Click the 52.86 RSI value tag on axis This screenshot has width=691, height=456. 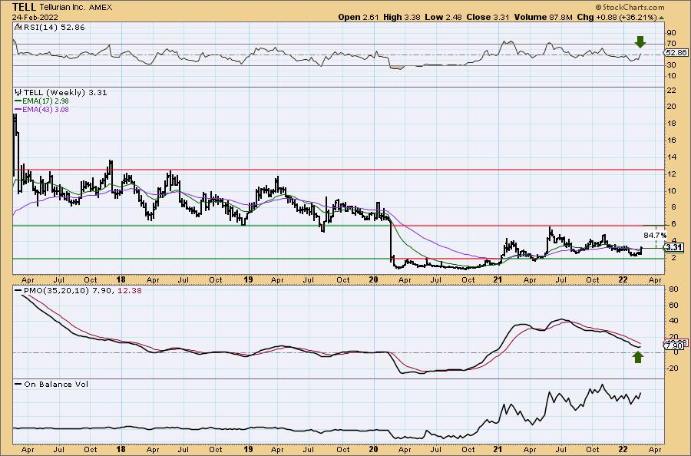click(676, 52)
